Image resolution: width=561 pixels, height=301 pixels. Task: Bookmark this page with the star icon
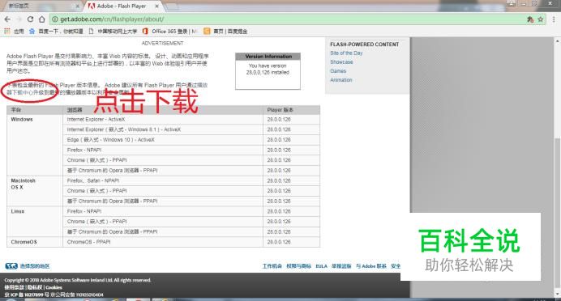click(540, 19)
